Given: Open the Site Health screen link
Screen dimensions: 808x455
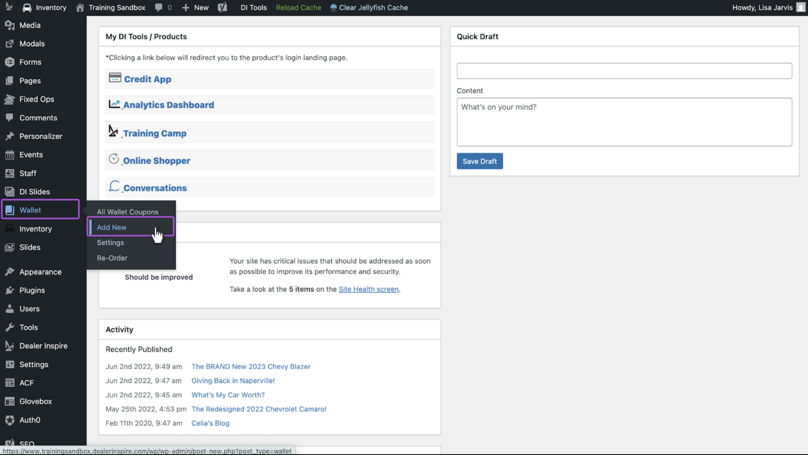Looking at the screenshot, I should click(369, 289).
